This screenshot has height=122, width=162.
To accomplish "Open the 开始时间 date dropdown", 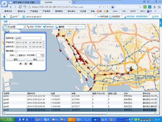I will tap(30, 42).
